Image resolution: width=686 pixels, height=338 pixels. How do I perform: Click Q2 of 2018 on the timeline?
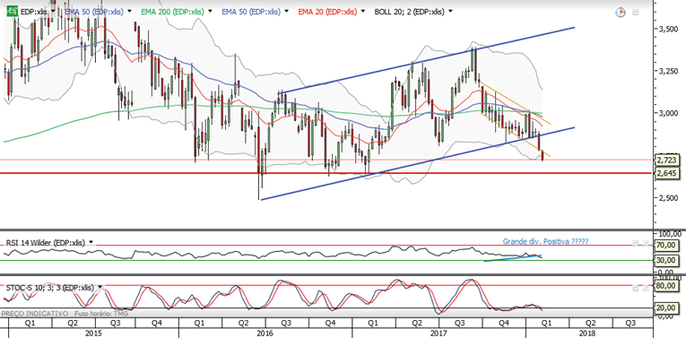pos(590,324)
